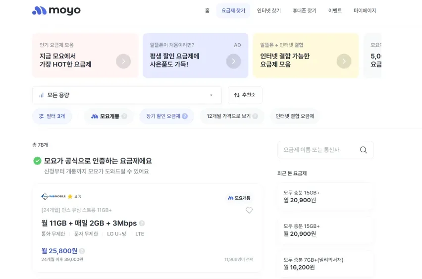The width and height of the screenshot is (422, 279).
Task: Select the 인터넷 결합 요금제 chip
Action: tap(295, 116)
